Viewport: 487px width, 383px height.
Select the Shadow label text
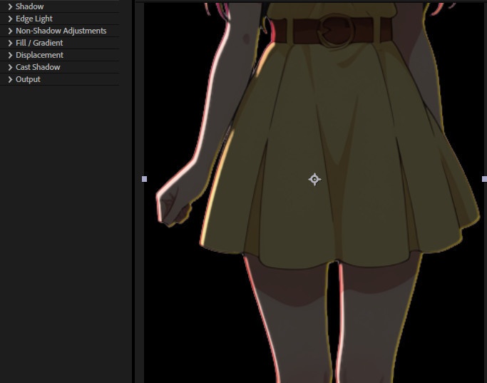coord(30,6)
